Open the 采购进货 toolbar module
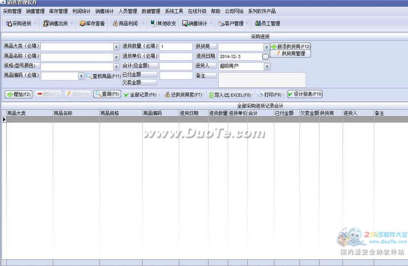 click(x=19, y=23)
